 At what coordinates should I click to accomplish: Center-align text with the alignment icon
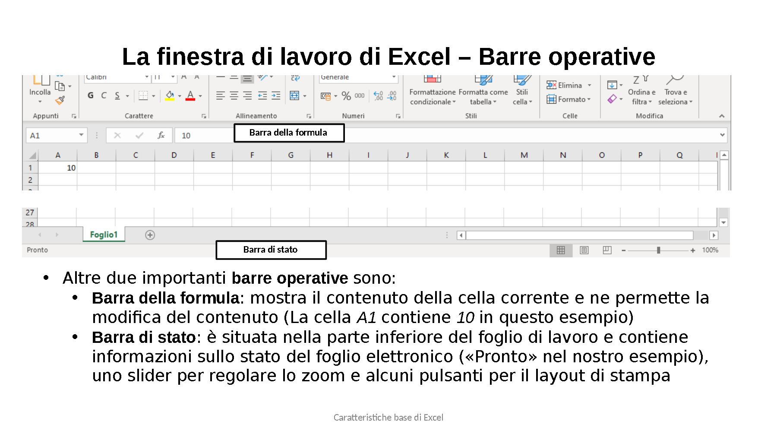click(x=234, y=96)
